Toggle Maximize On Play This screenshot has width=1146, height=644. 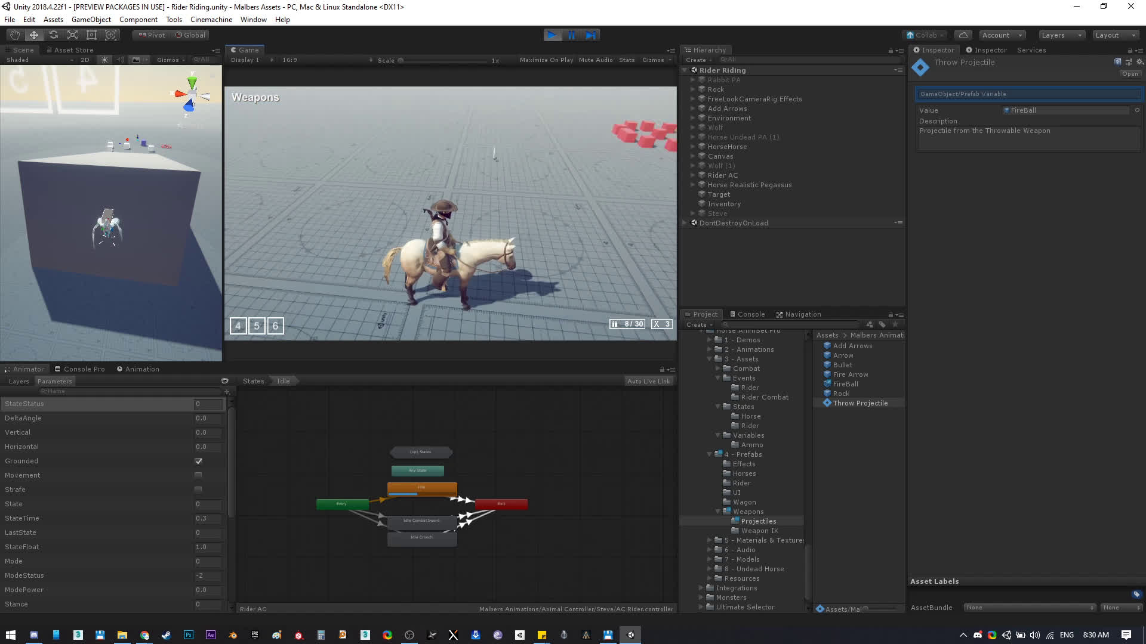tap(546, 60)
